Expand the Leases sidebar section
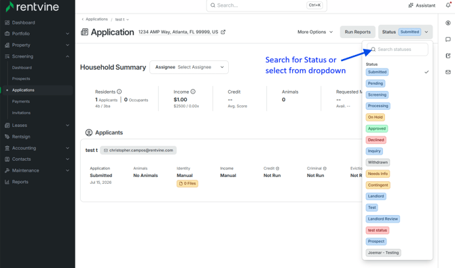Screen dimensions: 455x268 (x=67, y=126)
